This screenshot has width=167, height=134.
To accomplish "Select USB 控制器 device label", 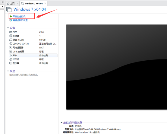I will [x=18, y=52].
